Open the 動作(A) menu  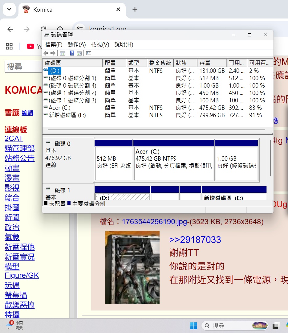77,44
